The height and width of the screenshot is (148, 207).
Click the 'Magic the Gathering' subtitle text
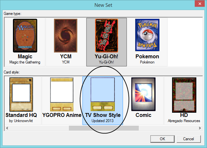click(25, 62)
